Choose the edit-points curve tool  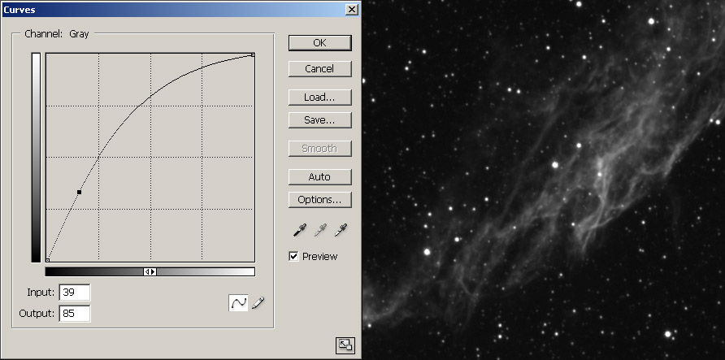click(239, 303)
